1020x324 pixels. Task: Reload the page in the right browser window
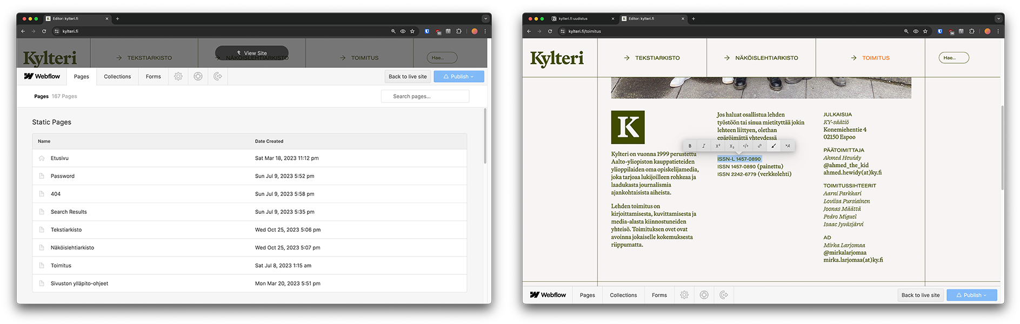coord(550,31)
